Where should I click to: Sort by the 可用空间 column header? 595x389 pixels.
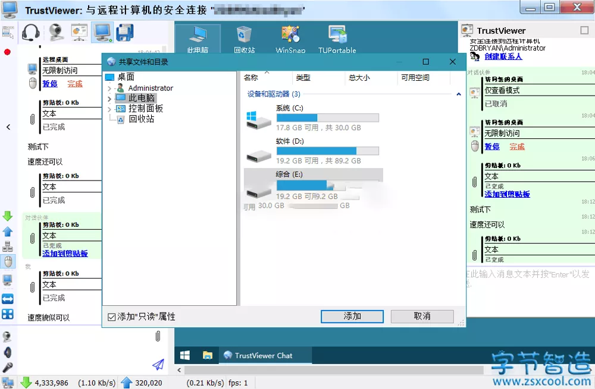pyautogui.click(x=415, y=78)
